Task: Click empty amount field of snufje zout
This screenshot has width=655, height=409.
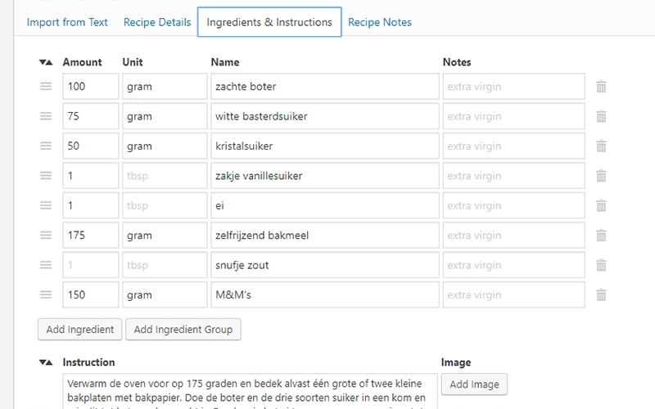Action: click(x=91, y=265)
